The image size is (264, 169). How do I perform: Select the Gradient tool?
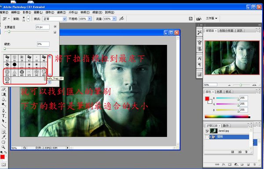coord(4,94)
